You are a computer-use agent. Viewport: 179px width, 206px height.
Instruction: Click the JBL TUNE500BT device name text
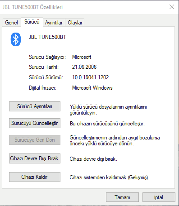coord(47,37)
